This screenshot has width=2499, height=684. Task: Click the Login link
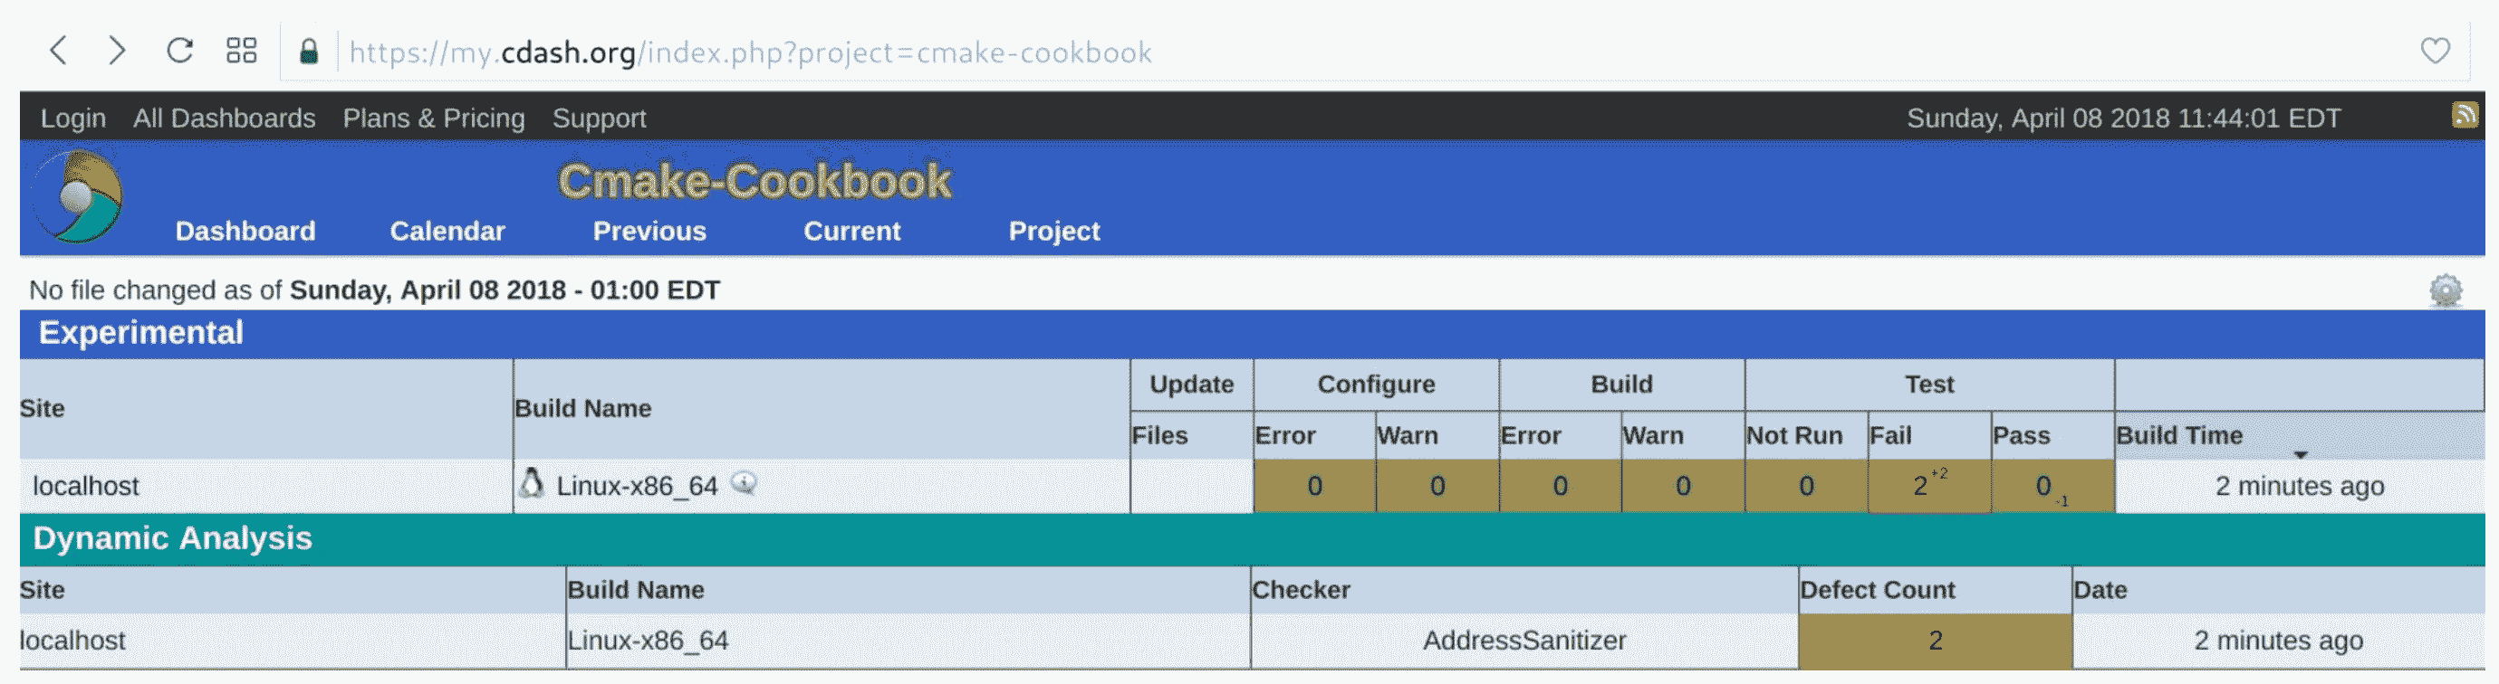coord(72,119)
